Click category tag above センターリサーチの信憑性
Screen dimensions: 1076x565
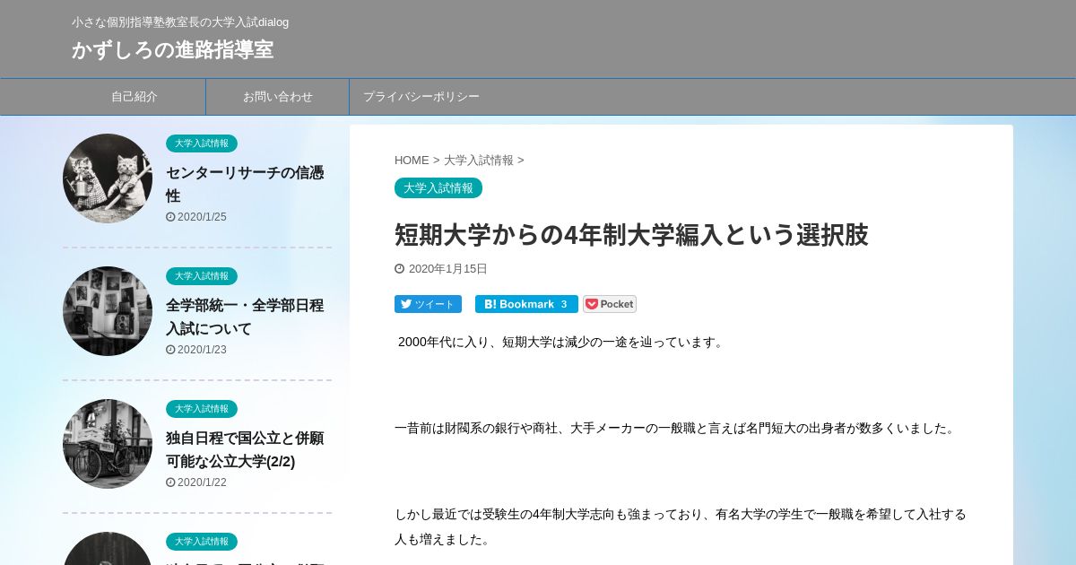coord(202,143)
